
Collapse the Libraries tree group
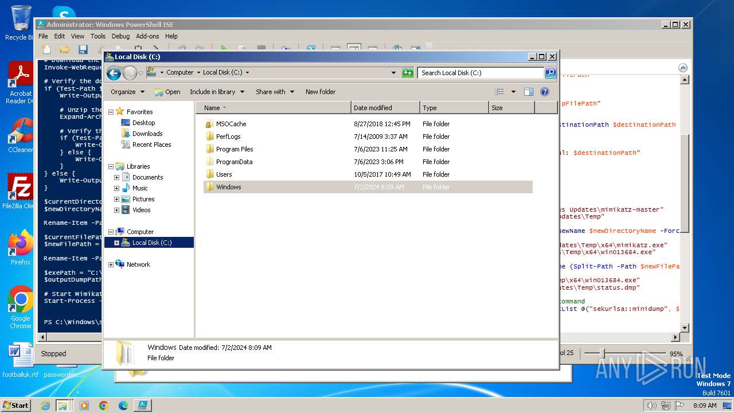click(111, 166)
